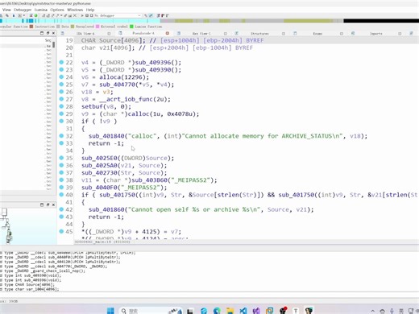Maximize the Functions panel
419x314 pixels.
42,33
